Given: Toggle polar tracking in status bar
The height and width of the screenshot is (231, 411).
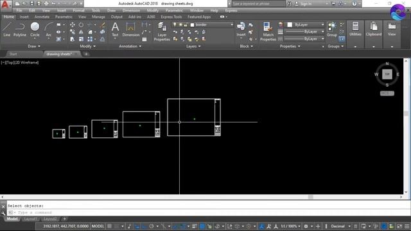Looking at the screenshot, I should [152, 227].
